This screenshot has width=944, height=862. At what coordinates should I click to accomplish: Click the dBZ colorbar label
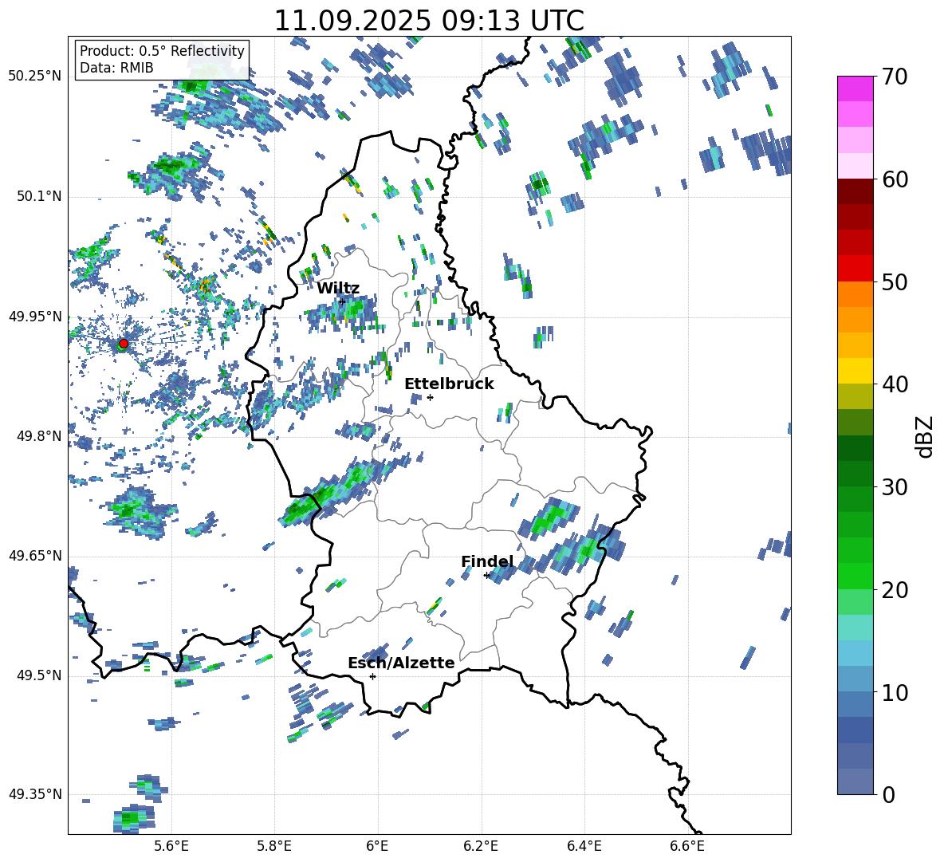pos(925,436)
